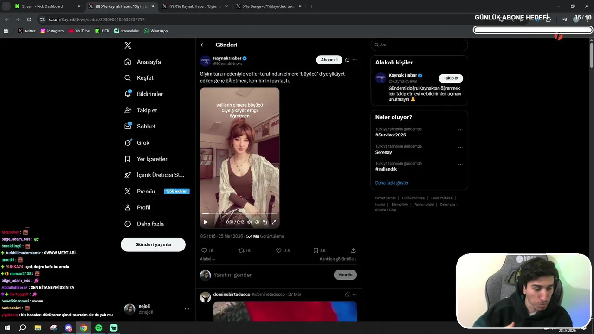Open Windows Start menu
Screen dimensions: 594x334
click(7, 328)
